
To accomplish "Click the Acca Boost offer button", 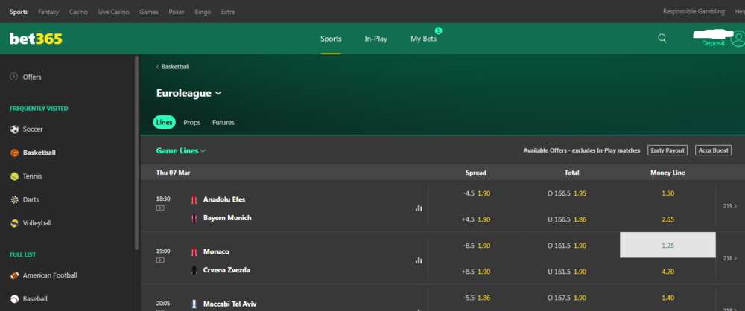I will click(713, 150).
